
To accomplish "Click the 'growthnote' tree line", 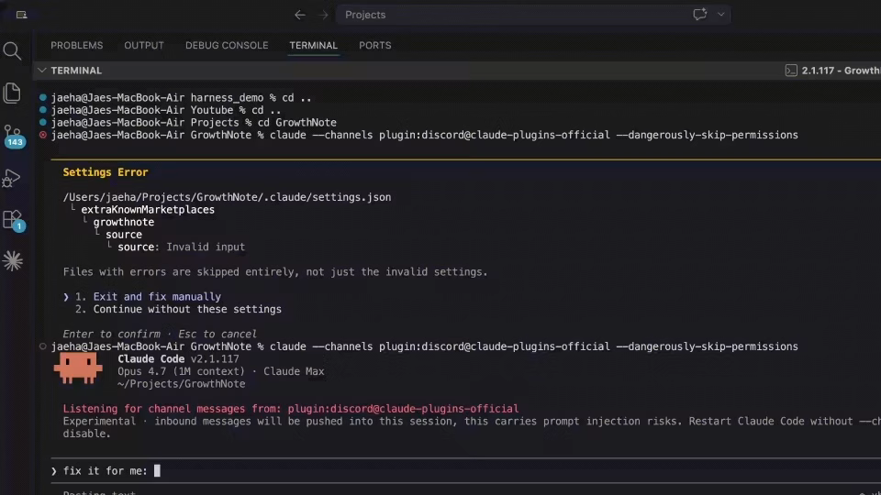I will 124,222.
